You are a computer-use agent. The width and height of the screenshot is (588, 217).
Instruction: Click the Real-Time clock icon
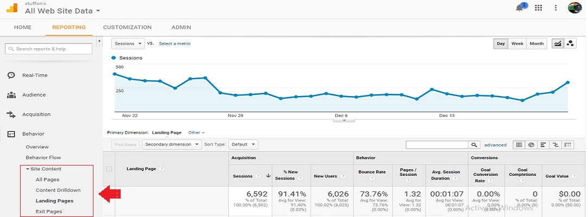11,75
